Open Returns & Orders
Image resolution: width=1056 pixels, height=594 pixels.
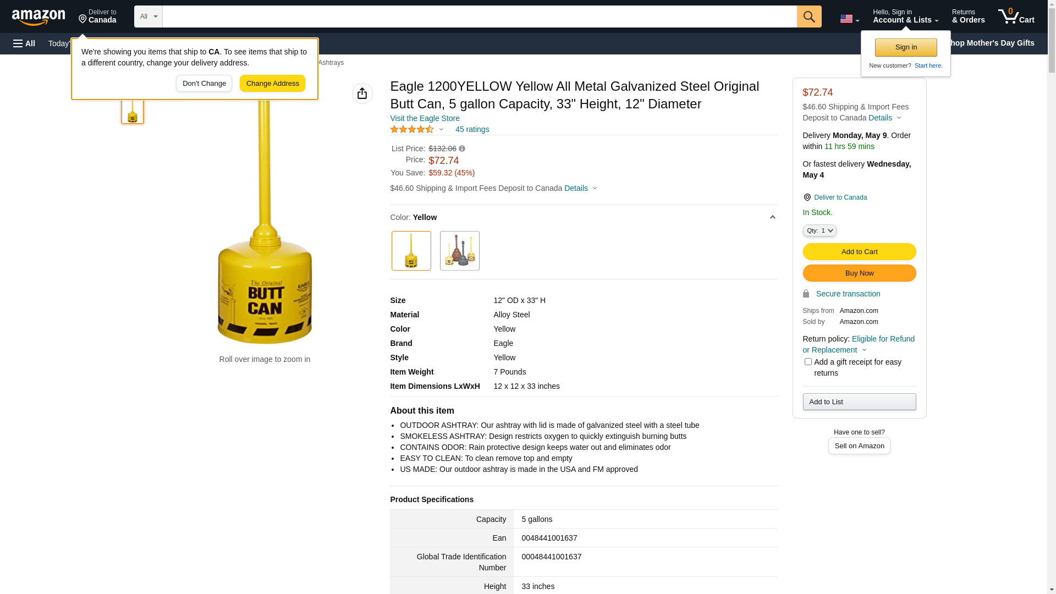coord(968,16)
